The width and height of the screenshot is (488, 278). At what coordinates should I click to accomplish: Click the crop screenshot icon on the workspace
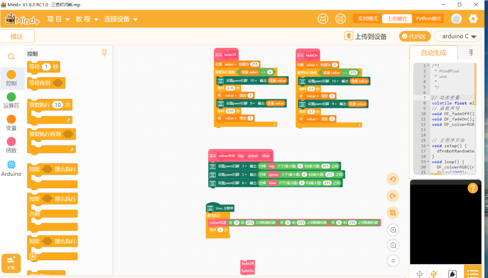point(393,213)
